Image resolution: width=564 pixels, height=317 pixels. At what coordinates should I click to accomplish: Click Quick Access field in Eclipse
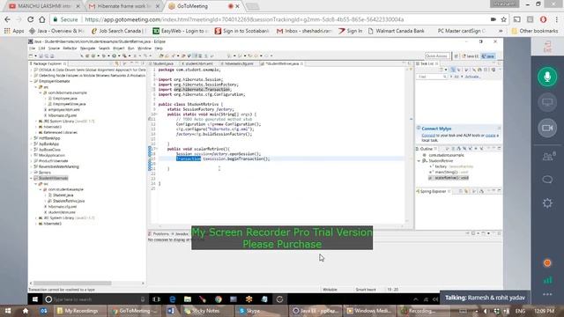click(436, 56)
